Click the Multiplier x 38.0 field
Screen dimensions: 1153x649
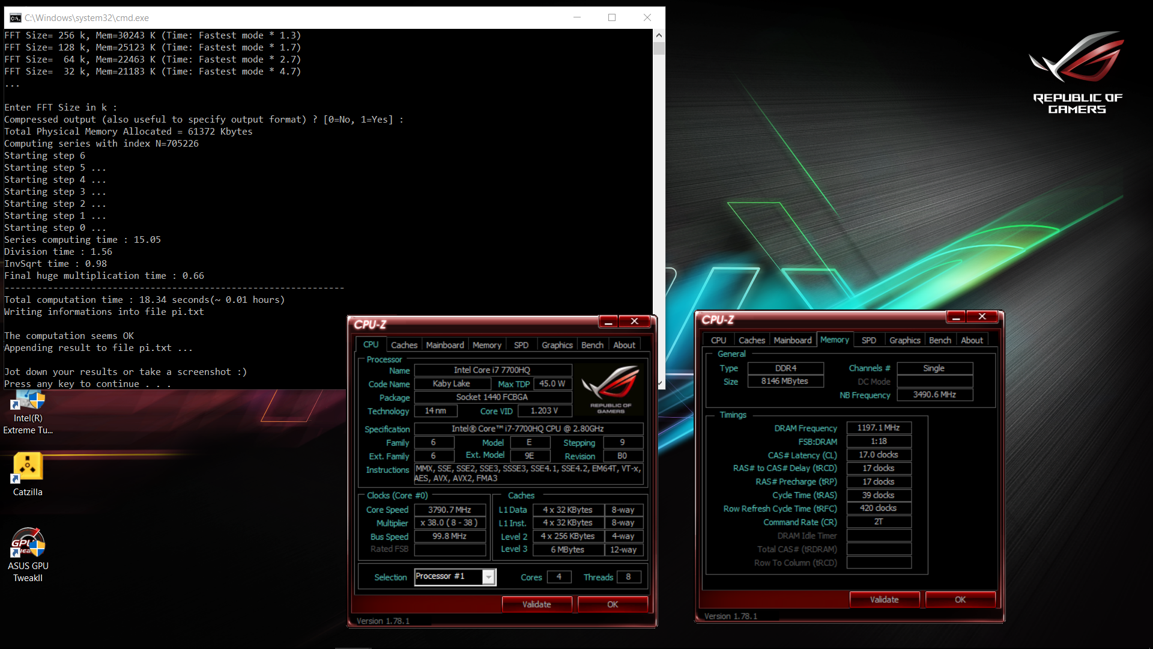[449, 523]
